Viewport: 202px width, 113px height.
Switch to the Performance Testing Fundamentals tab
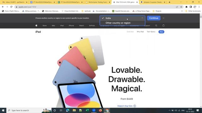pyautogui.click(x=98, y=2)
